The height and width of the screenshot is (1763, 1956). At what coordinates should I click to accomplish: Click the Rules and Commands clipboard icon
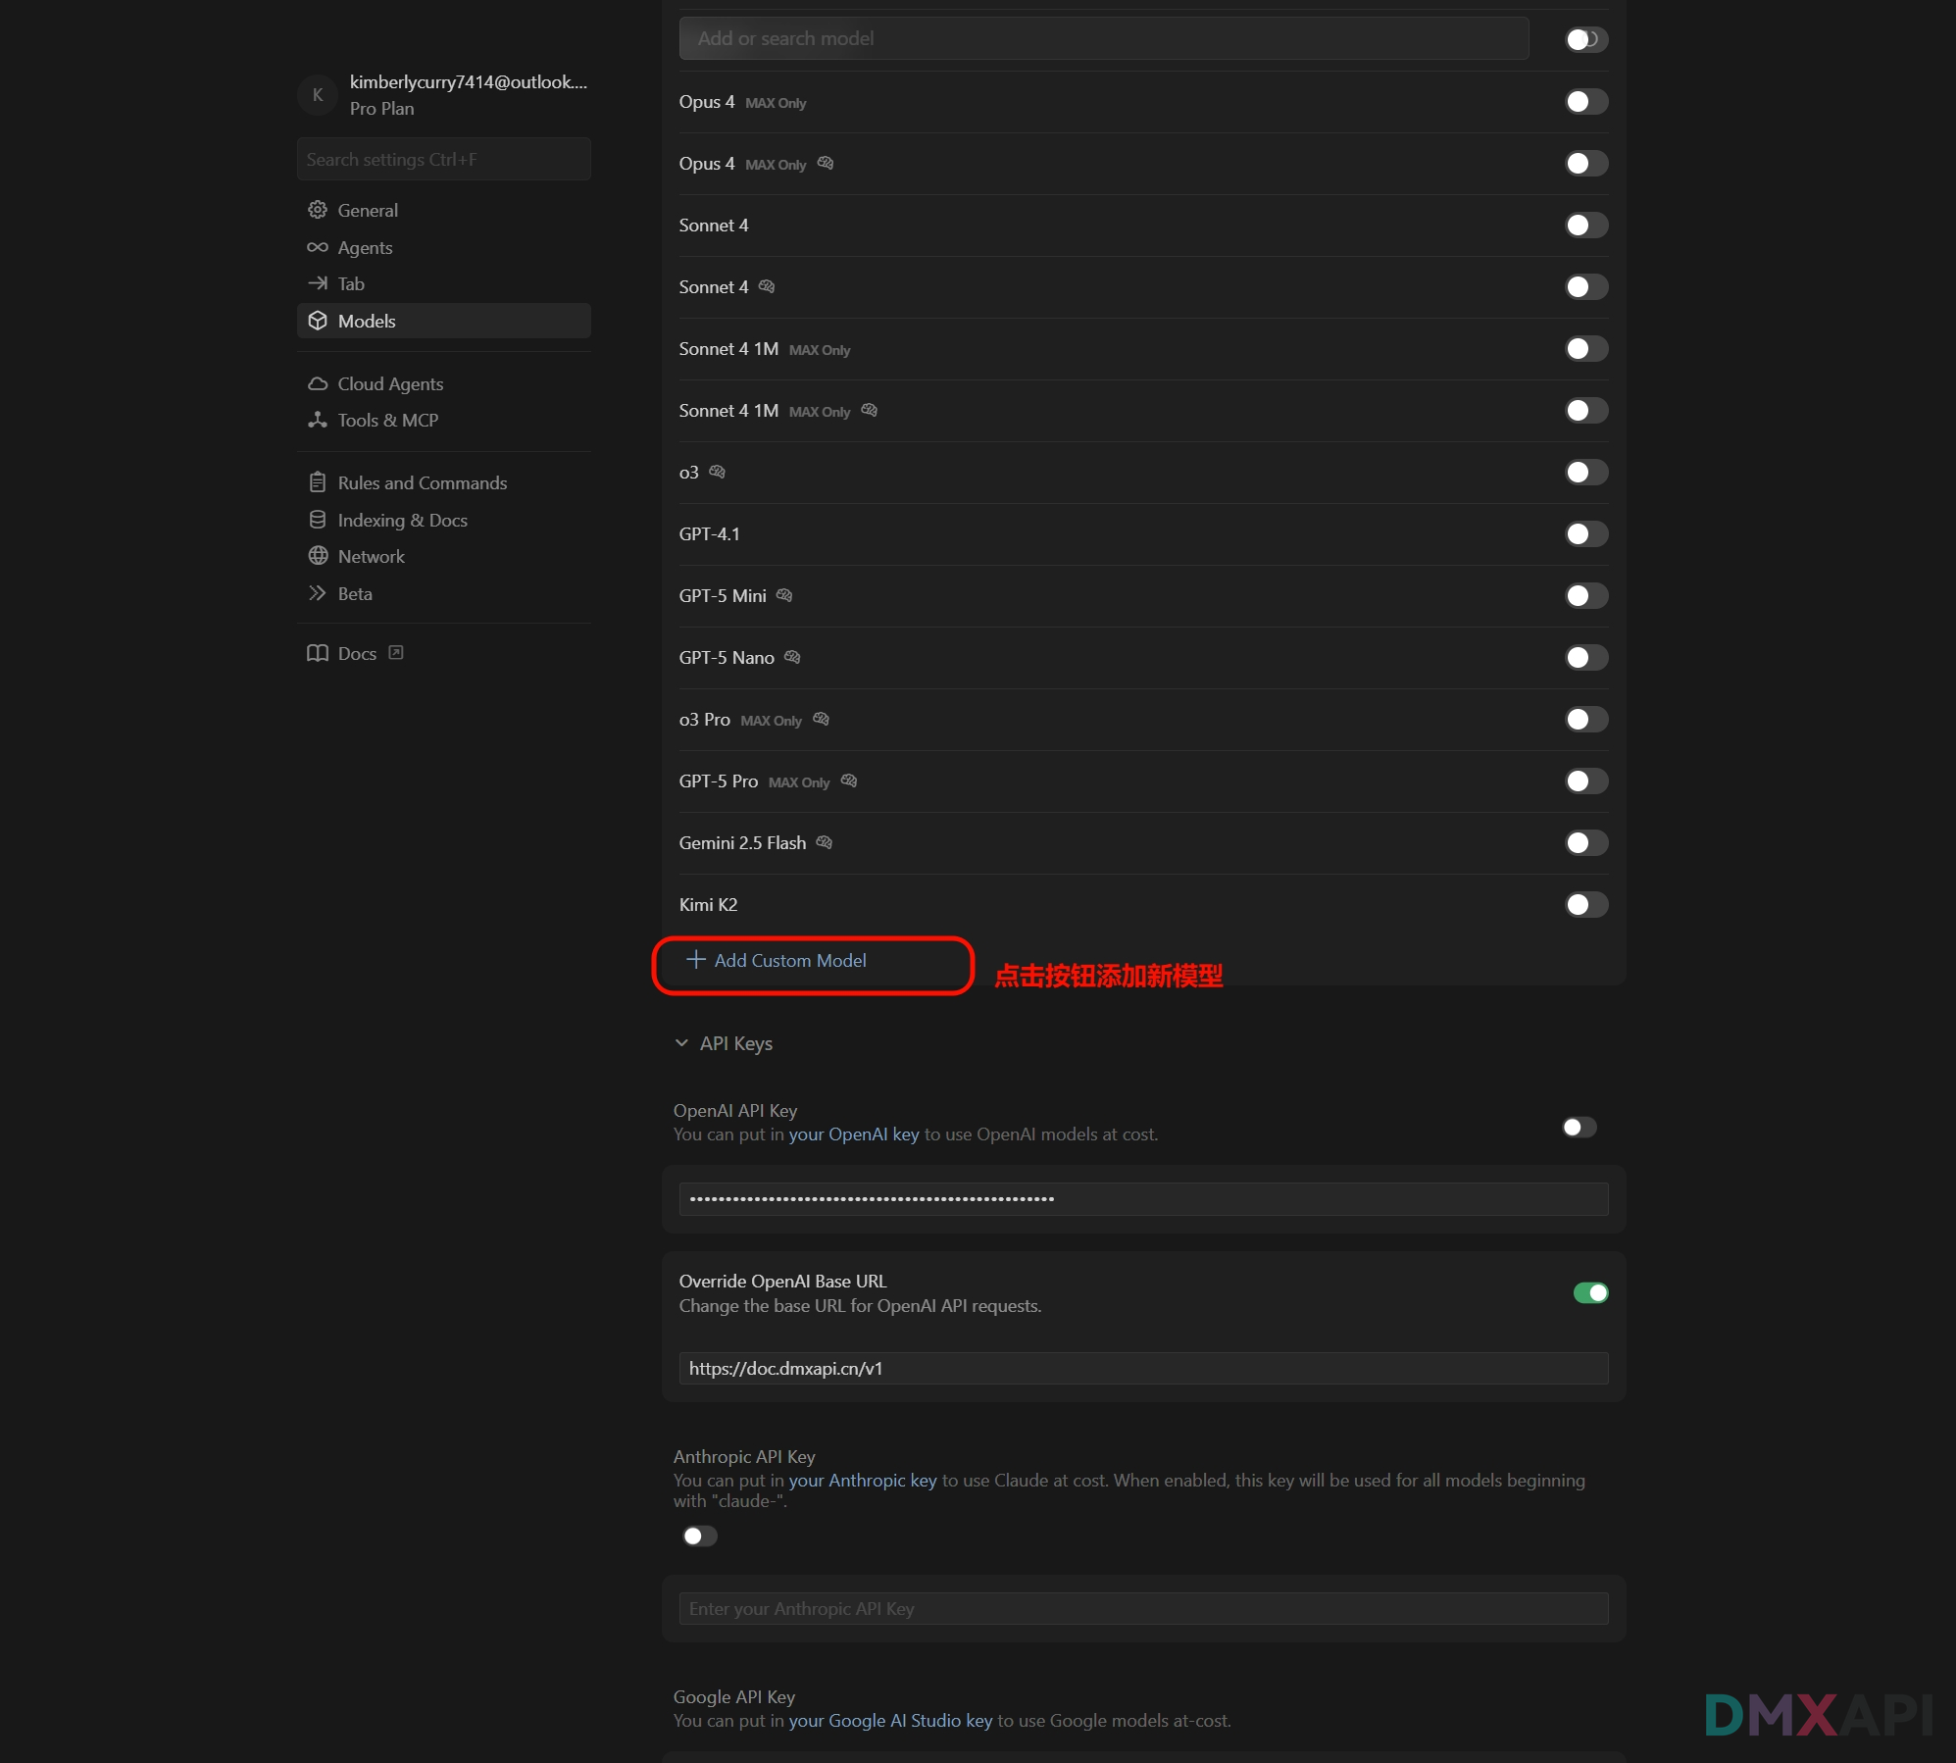[x=317, y=482]
